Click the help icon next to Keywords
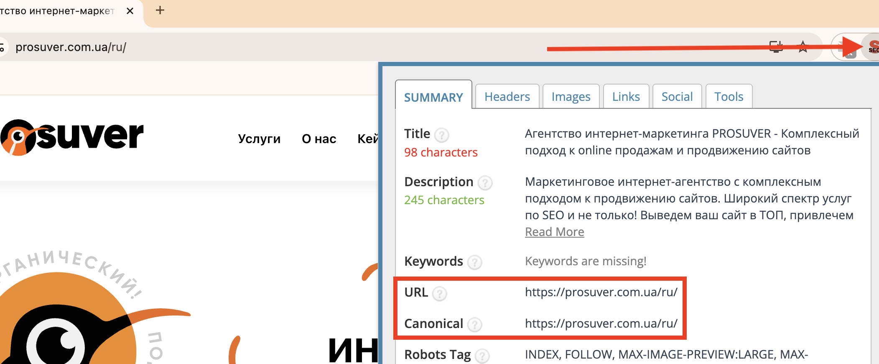Screen dimensions: 879x364 point(474,262)
